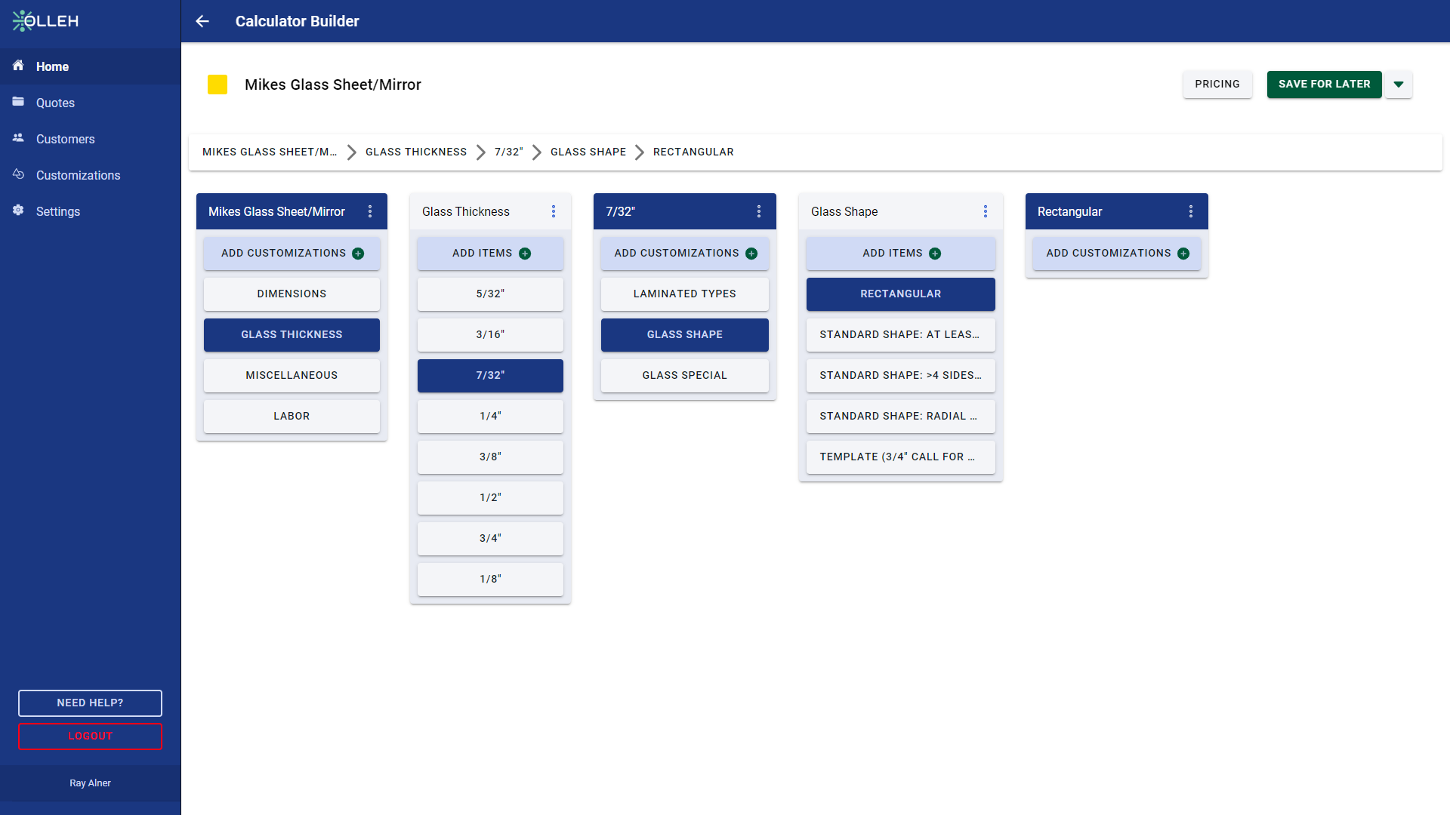The height and width of the screenshot is (815, 1450).
Task: Open three-dot menu on Glass Shape card
Action: (x=986, y=212)
